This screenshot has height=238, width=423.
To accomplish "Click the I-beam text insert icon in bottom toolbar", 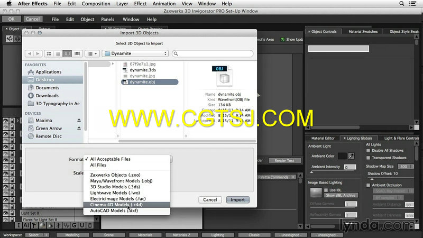I will 19,225.
